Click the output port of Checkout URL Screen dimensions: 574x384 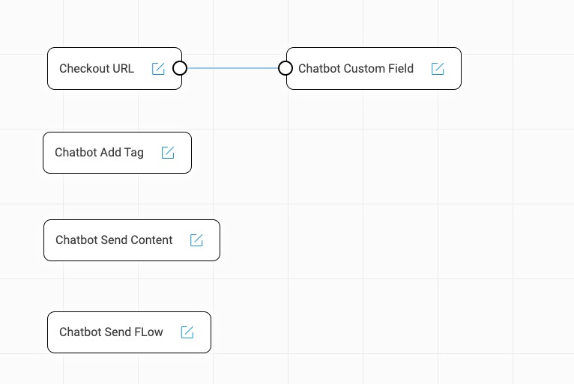[180, 68]
